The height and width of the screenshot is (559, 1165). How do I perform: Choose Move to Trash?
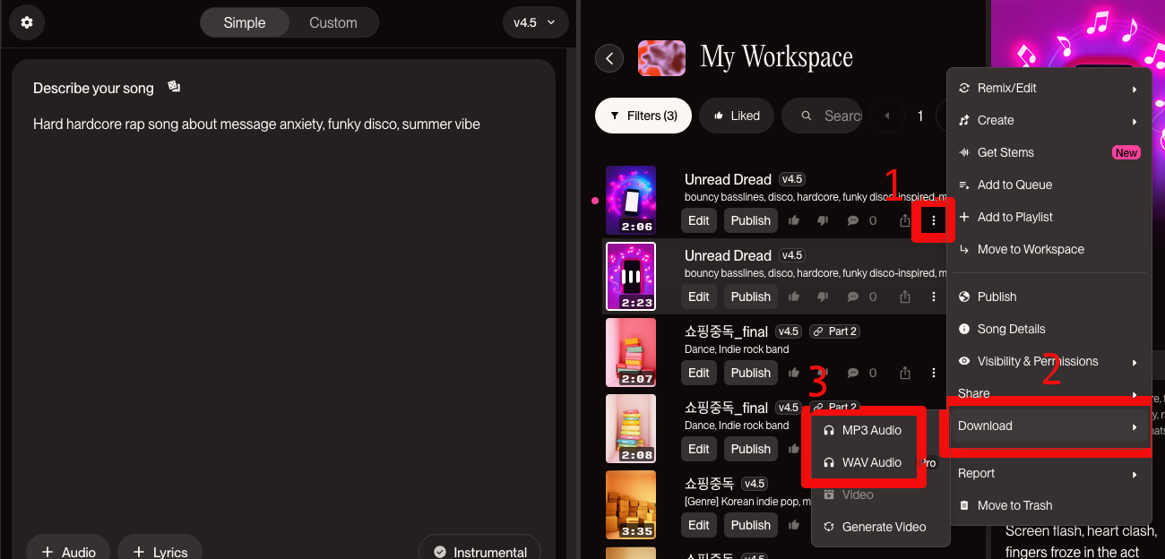1048,505
